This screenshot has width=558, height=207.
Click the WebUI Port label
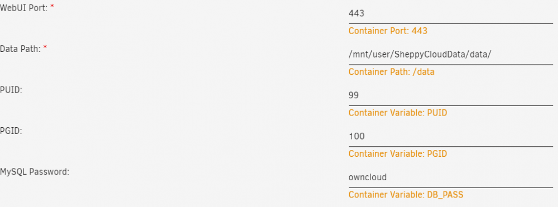[24, 8]
